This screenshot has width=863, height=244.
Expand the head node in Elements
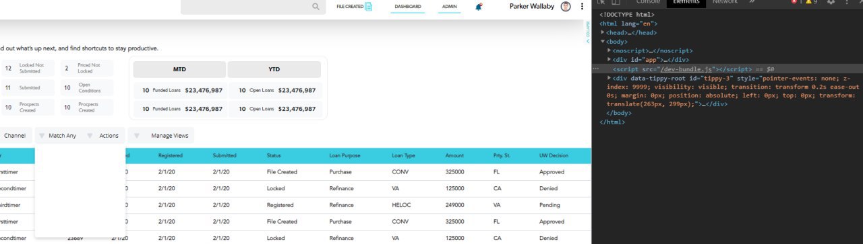[x=603, y=32]
